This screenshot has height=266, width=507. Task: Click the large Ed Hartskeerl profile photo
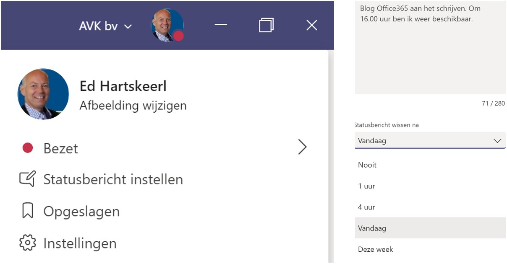pyautogui.click(x=43, y=94)
